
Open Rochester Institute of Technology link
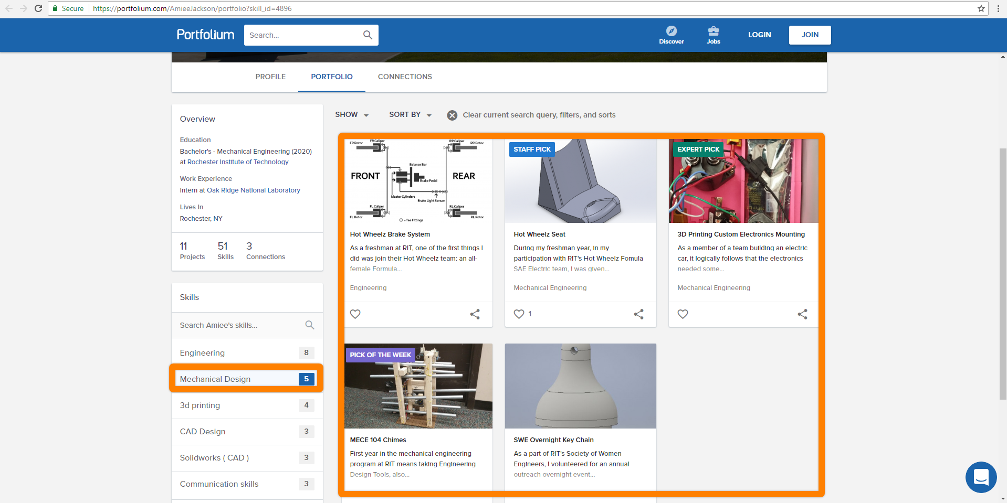[238, 162]
